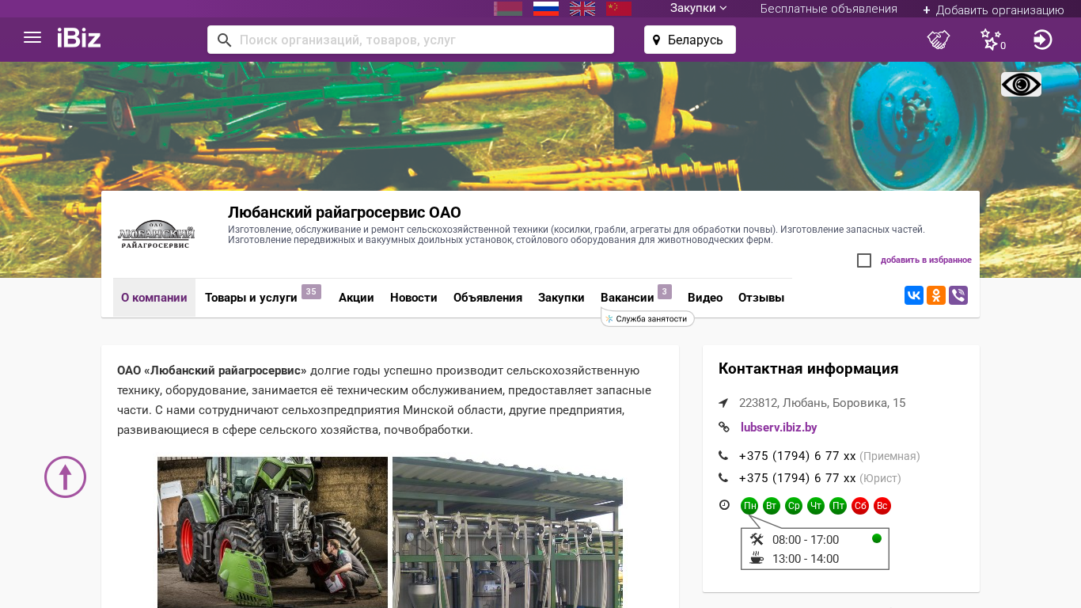This screenshot has width=1081, height=608.
Task: Click the working hours clock icon
Action: [x=724, y=505]
